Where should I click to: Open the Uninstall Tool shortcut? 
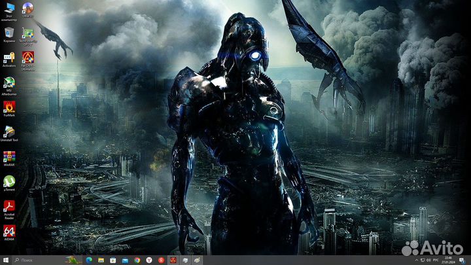pos(9,133)
